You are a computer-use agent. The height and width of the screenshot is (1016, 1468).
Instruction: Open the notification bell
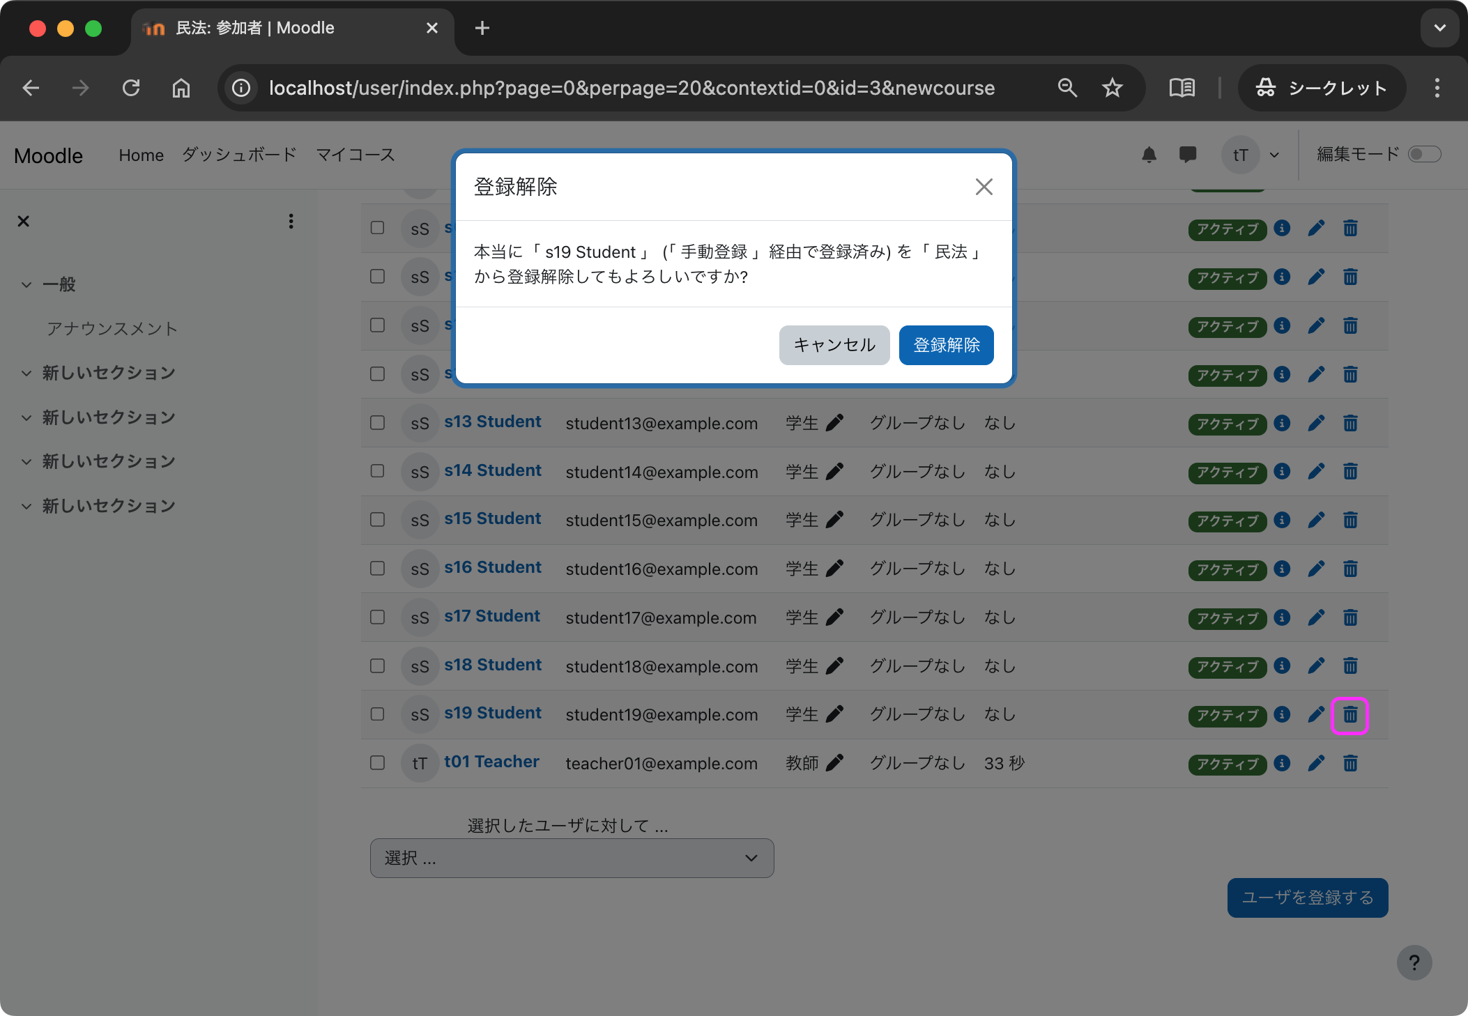pos(1149,155)
